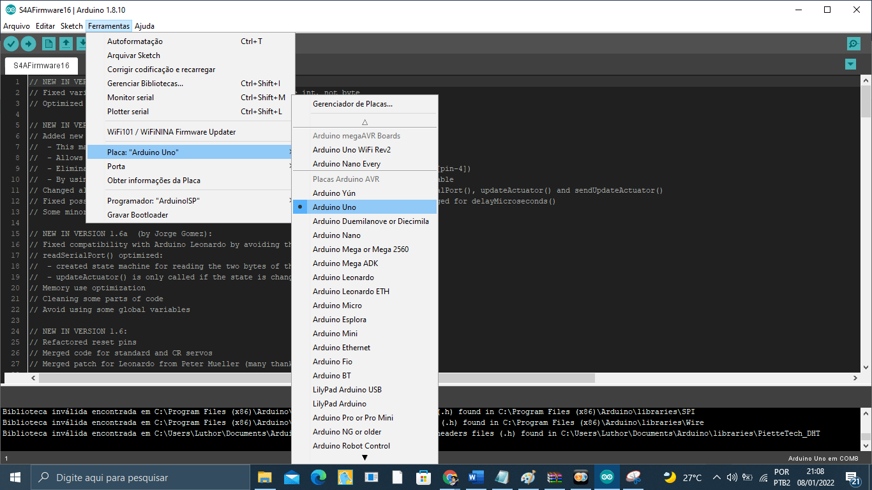This screenshot has height=490, width=872.
Task: Open Microsoft Word from the taskbar
Action: coord(476,477)
